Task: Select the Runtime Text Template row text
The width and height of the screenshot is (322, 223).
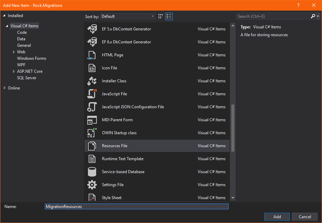Action: 123,159
